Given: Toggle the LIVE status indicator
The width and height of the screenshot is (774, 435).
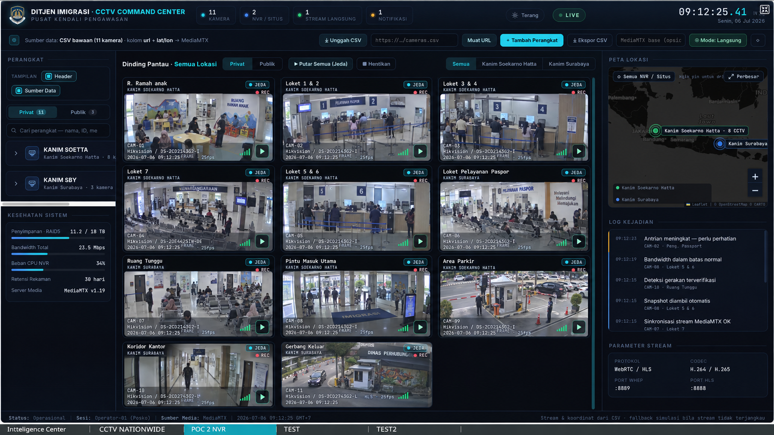Looking at the screenshot, I should coord(569,15).
